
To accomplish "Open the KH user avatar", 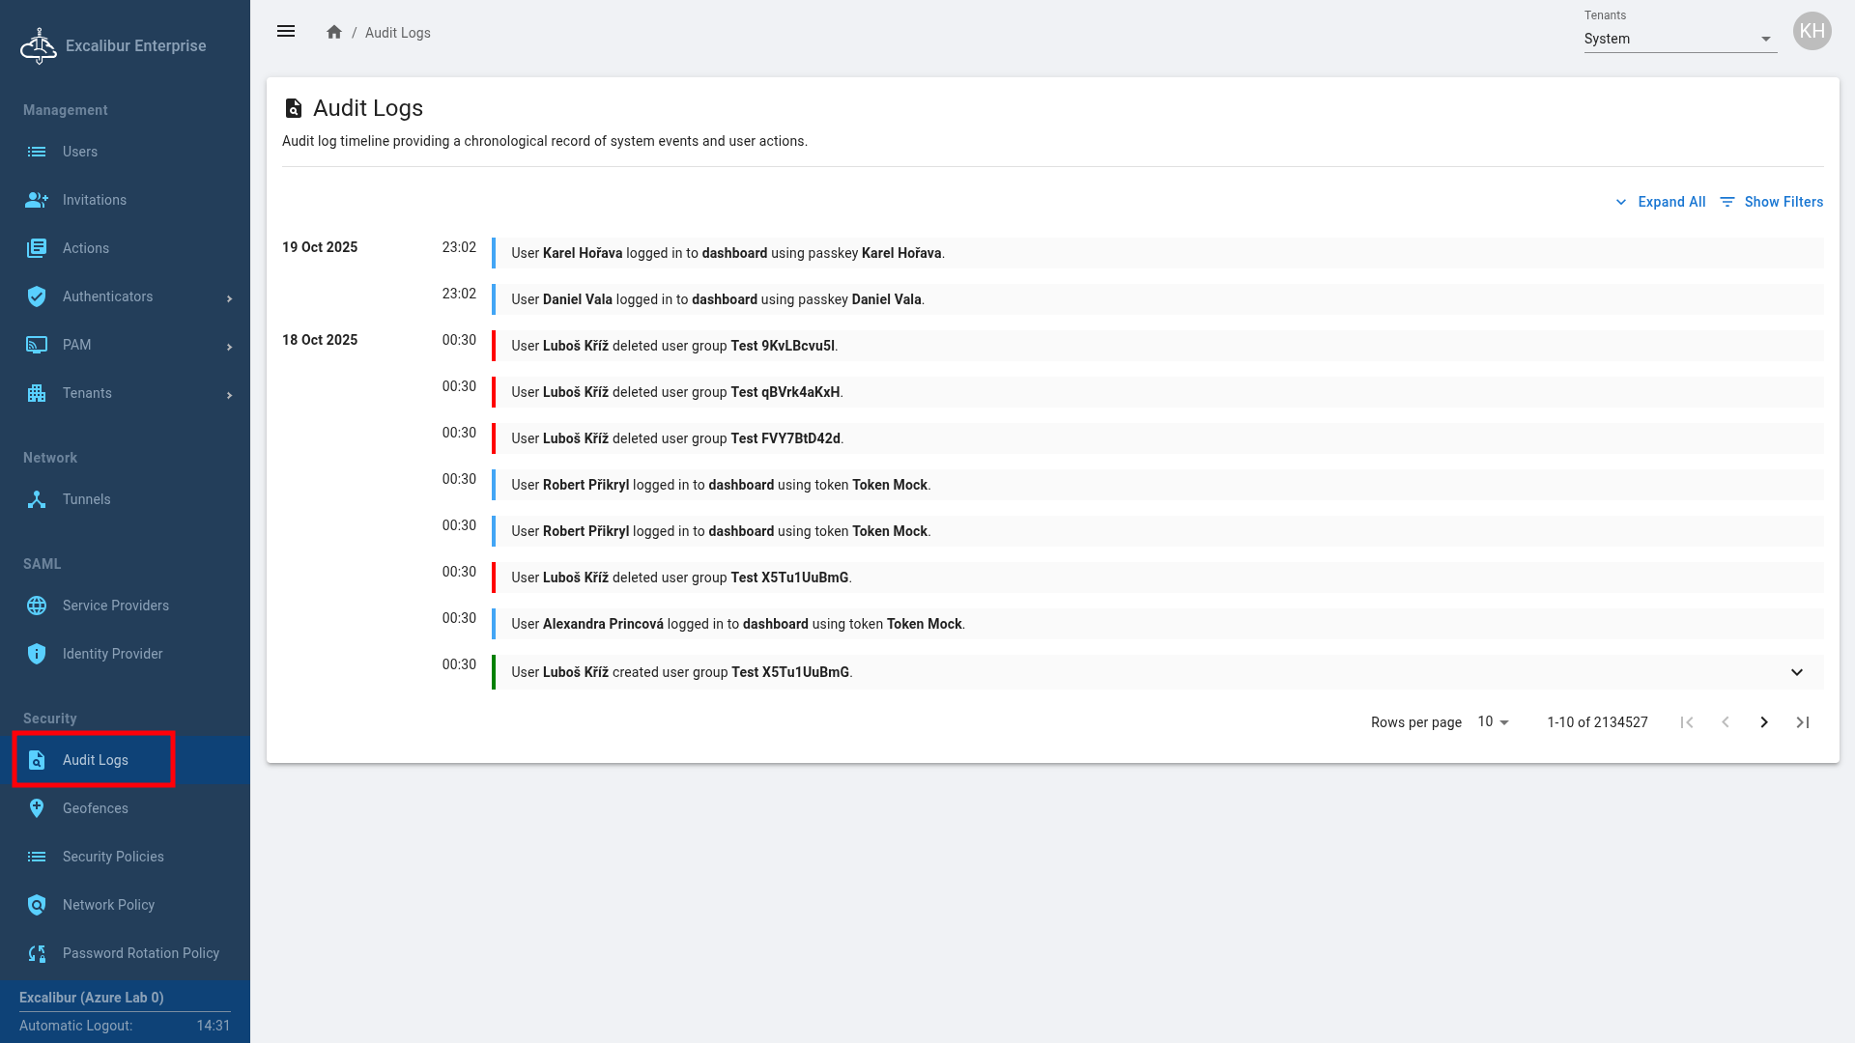I will point(1812,32).
